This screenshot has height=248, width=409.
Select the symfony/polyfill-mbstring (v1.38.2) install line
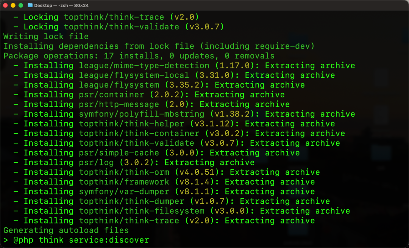[x=184, y=114]
